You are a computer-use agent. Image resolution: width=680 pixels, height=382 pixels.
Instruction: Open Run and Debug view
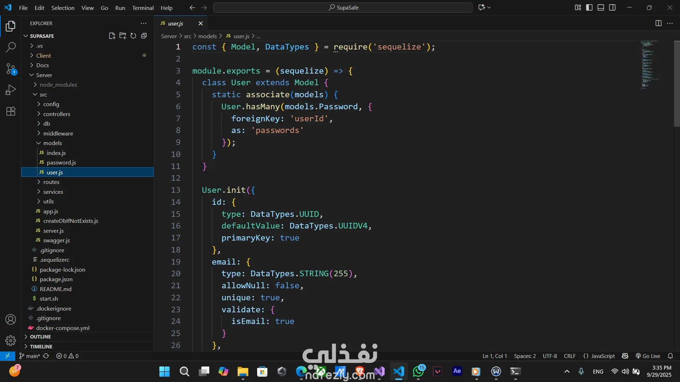tap(11, 90)
